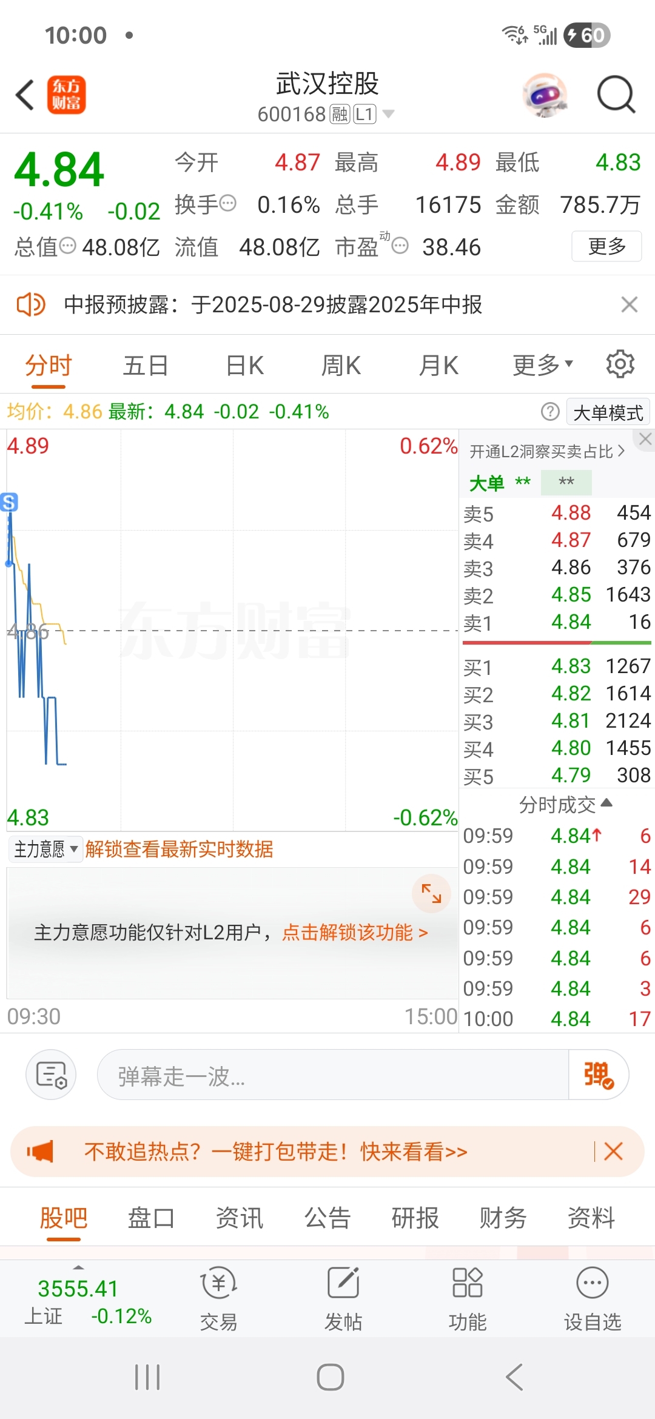Tap 买1 price 4.83 row
The width and height of the screenshot is (655, 1419).
[x=557, y=666]
